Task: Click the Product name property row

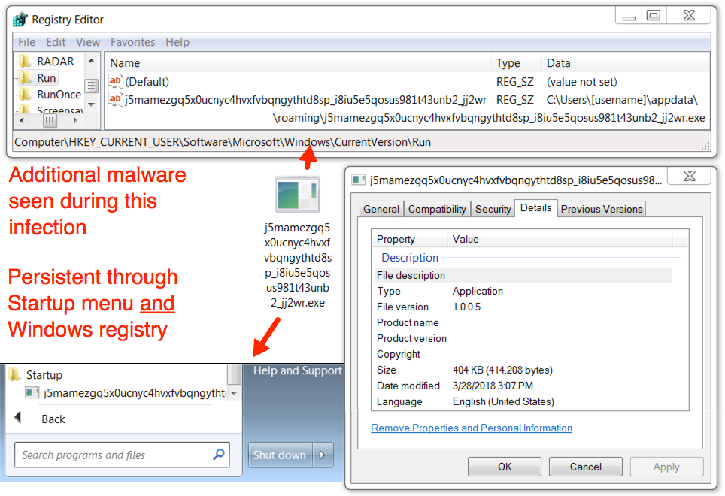Action: tap(523, 322)
